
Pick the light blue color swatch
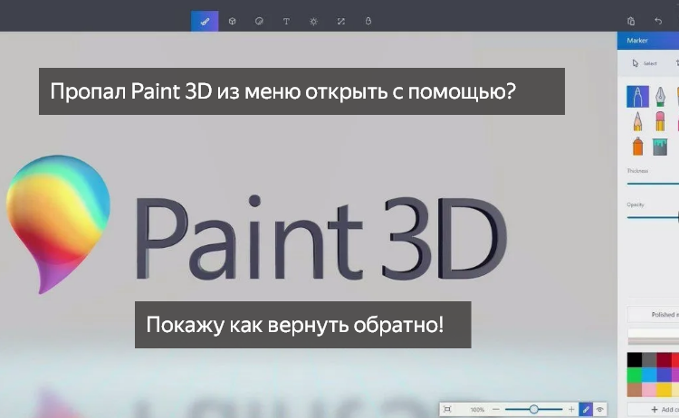point(649,375)
